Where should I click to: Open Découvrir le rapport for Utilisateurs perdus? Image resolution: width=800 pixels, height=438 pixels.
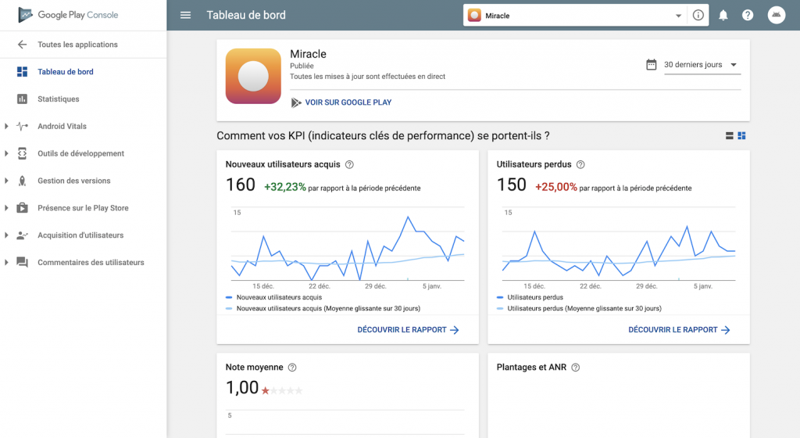click(x=679, y=330)
